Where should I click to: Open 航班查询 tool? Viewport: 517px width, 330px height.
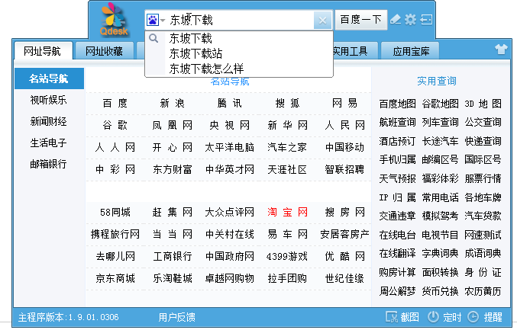pos(397,122)
